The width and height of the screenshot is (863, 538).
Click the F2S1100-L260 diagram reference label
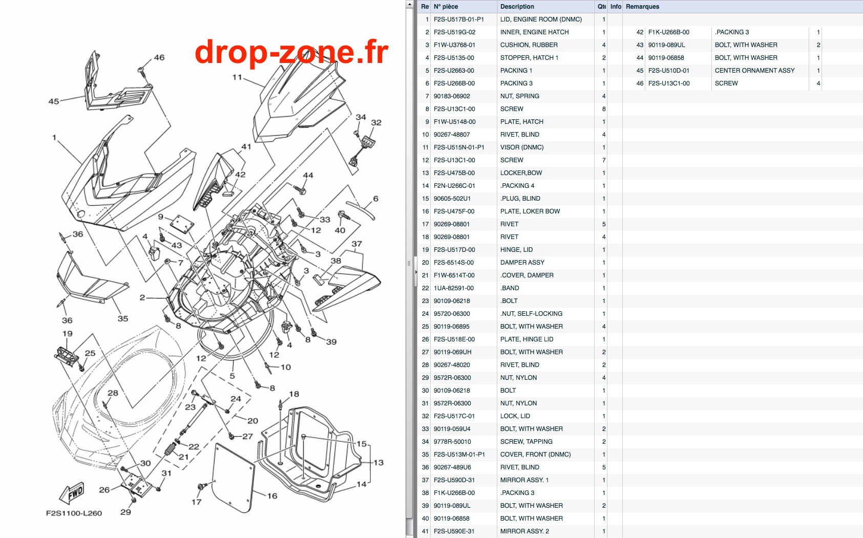click(x=74, y=513)
